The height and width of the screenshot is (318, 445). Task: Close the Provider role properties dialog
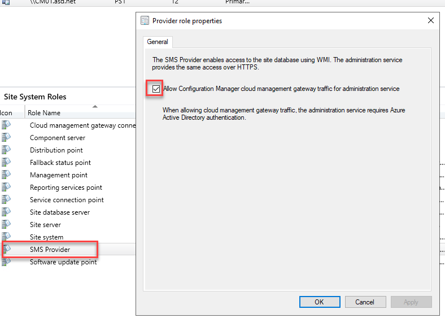pos(431,21)
